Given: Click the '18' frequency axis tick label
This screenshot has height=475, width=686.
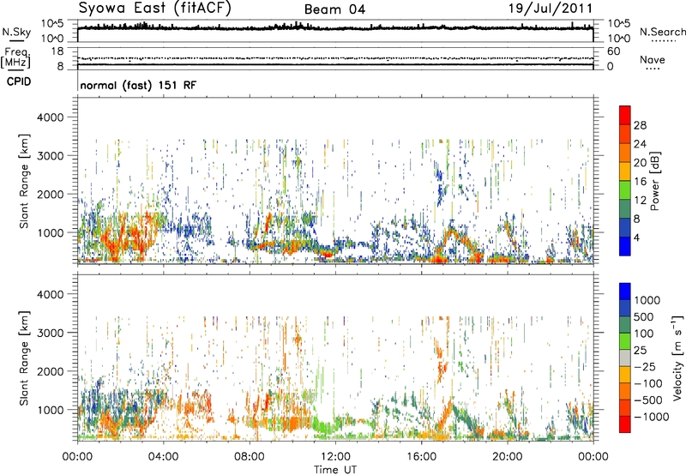Looking at the screenshot, I should pyautogui.click(x=57, y=51).
